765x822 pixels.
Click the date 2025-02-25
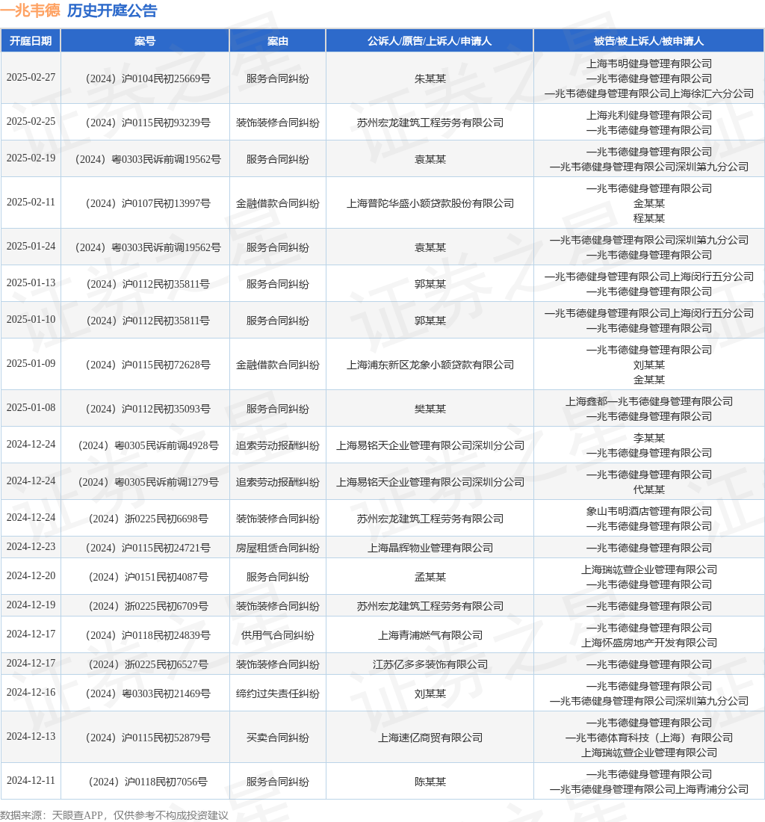31,121
